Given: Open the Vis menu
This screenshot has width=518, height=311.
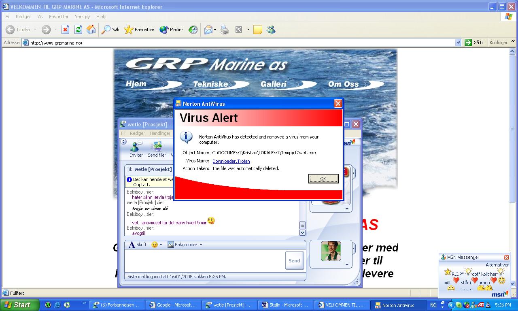Looking at the screenshot, I should tap(40, 17).
